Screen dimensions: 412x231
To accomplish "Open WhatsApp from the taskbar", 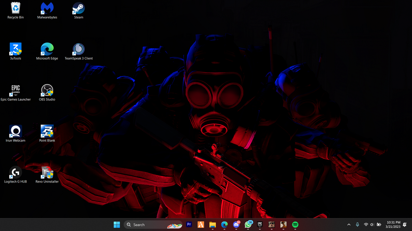I will (248, 225).
